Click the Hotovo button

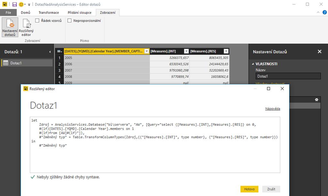click(x=249, y=189)
